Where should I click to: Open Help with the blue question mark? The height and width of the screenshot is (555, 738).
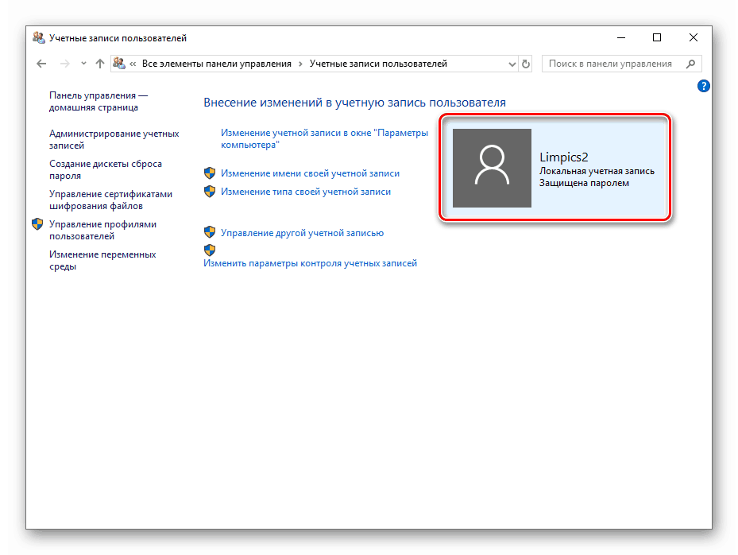[x=704, y=86]
